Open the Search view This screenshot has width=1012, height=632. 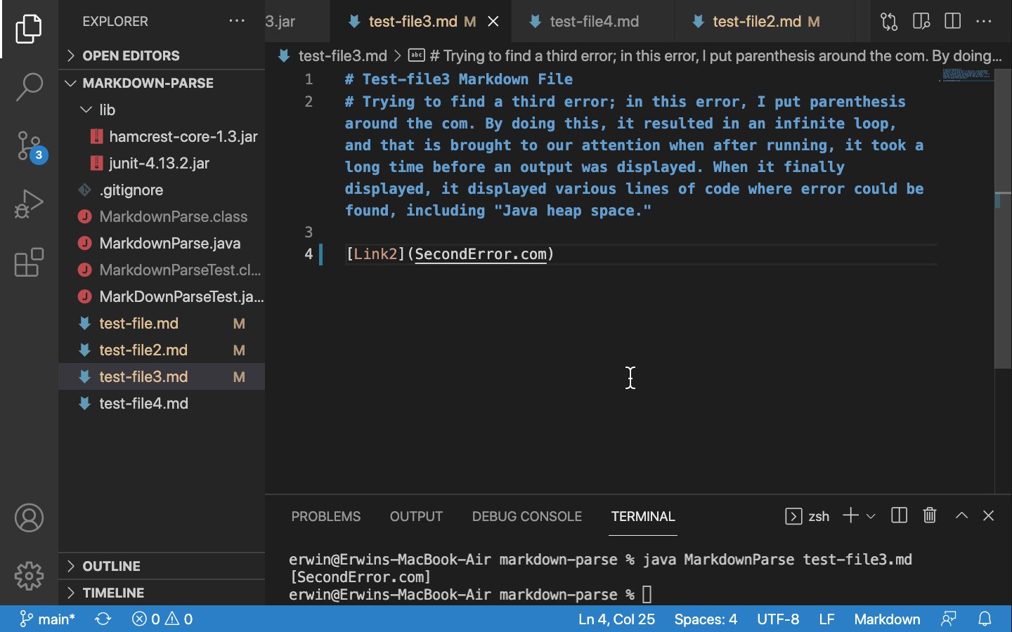29,87
